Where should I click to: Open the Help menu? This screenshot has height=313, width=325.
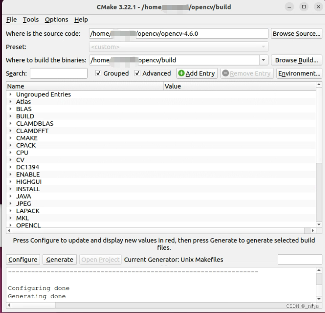tap(81, 20)
